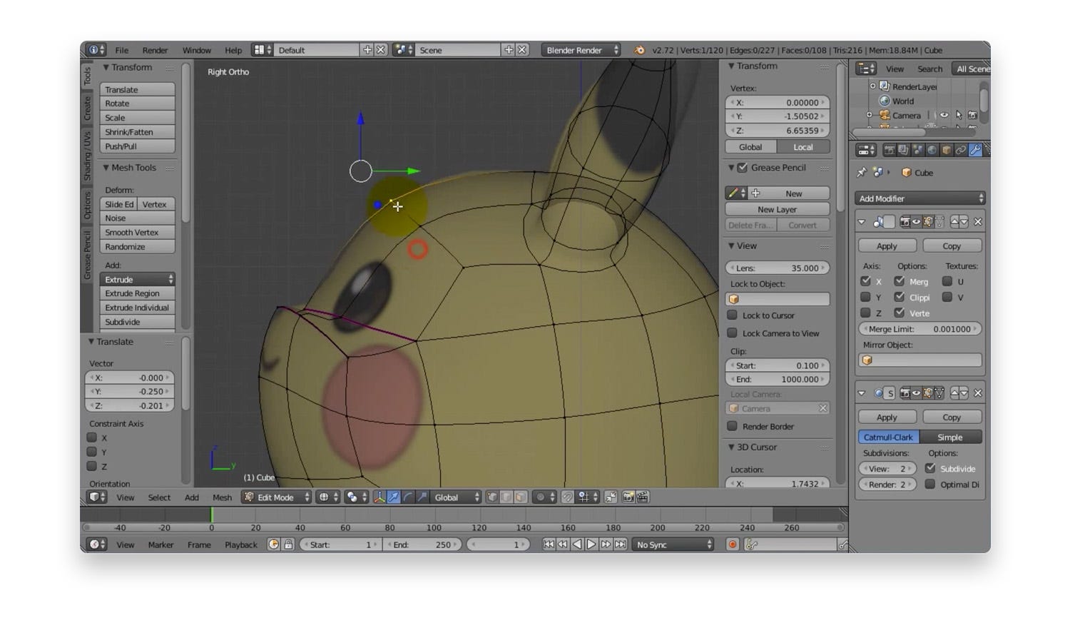Switch to edge select mode icon
The width and height of the screenshot is (1070, 633).
tap(506, 497)
